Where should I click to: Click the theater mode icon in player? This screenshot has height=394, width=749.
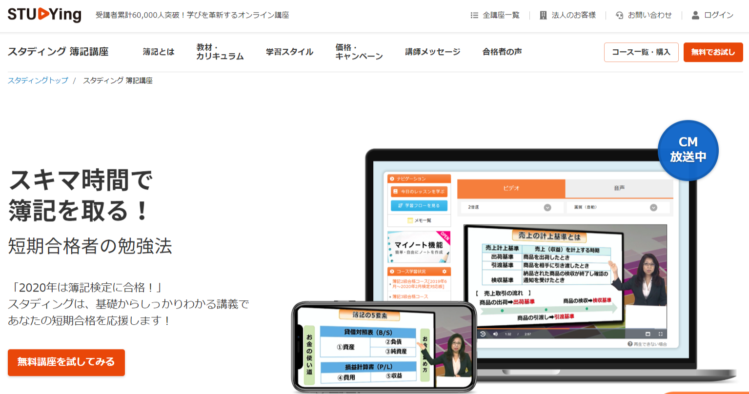point(648,334)
